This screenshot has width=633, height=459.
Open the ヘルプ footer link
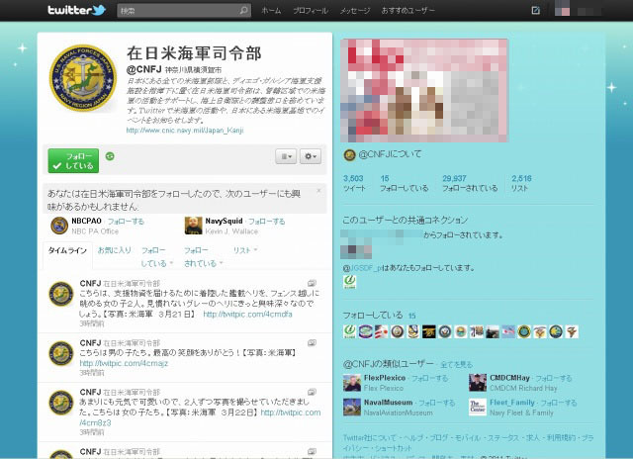point(413,437)
